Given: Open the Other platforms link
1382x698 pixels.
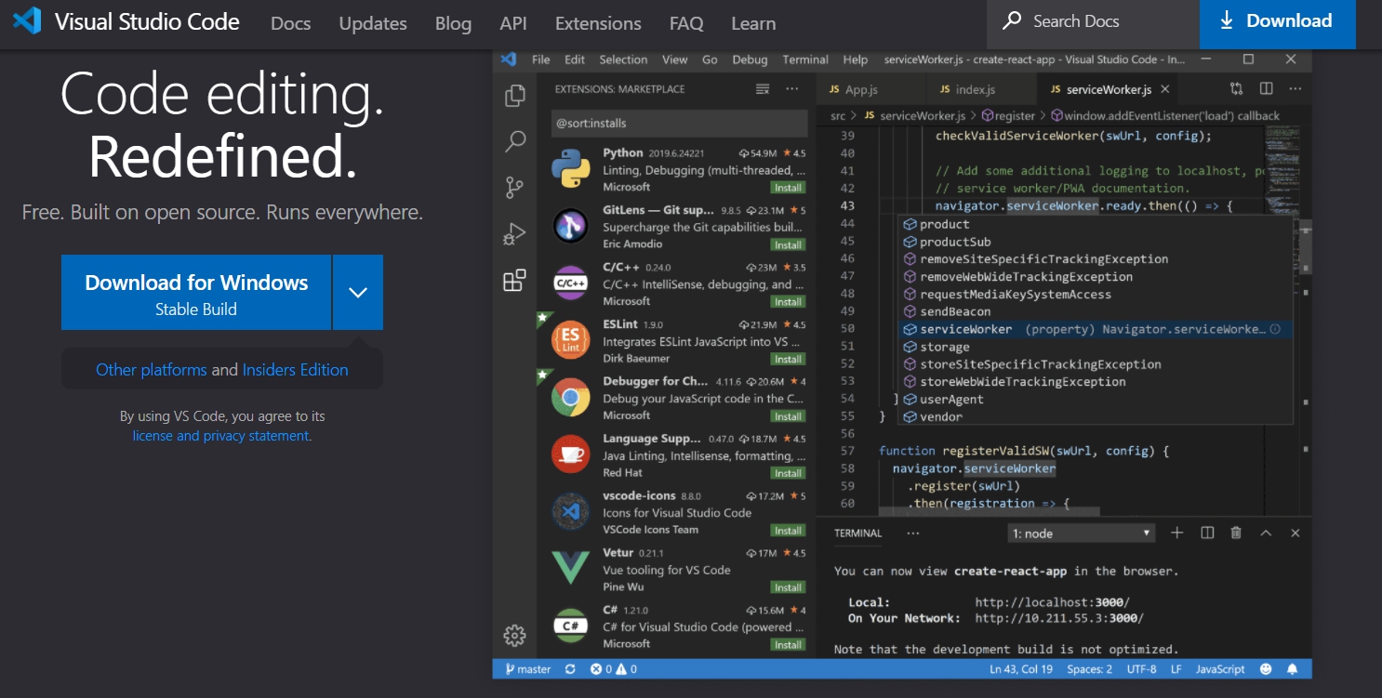Looking at the screenshot, I should [x=152, y=370].
